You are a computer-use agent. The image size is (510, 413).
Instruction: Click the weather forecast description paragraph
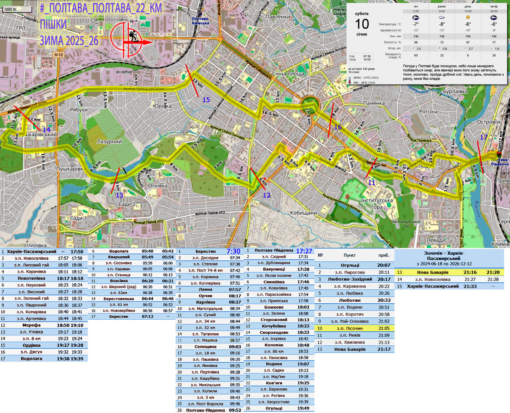(453, 72)
